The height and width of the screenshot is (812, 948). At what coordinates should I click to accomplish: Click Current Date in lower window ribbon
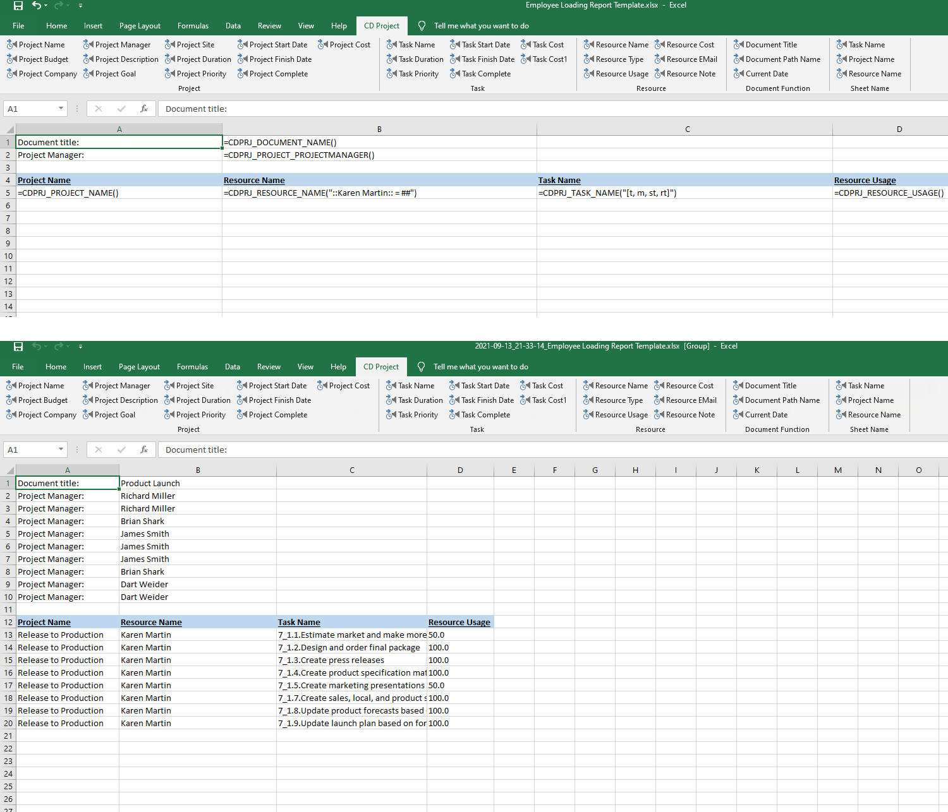pos(760,415)
